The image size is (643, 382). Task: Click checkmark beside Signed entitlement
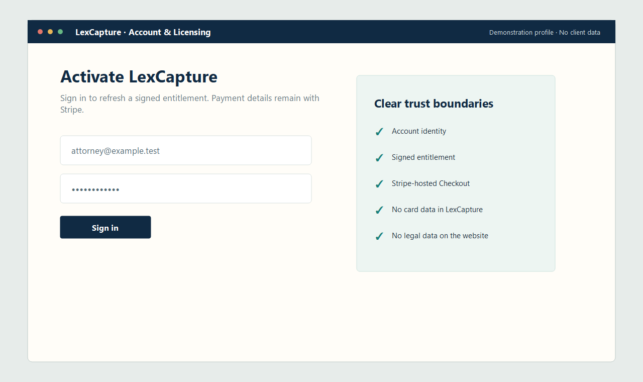point(379,158)
